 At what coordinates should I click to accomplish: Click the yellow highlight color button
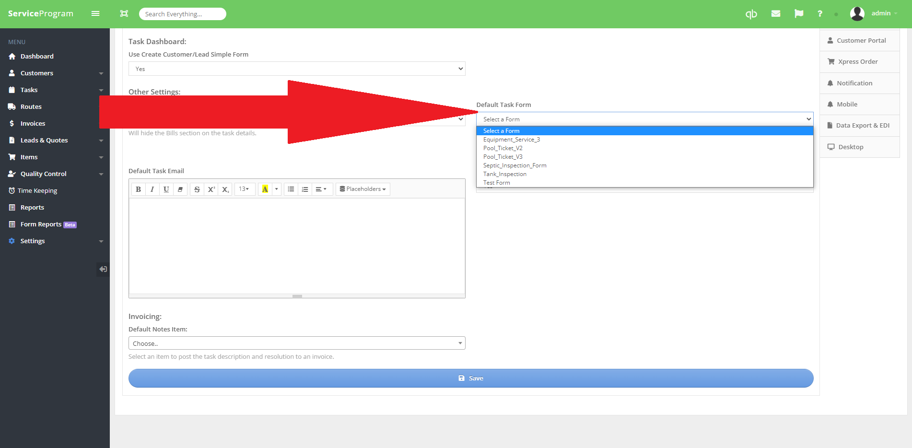(265, 189)
